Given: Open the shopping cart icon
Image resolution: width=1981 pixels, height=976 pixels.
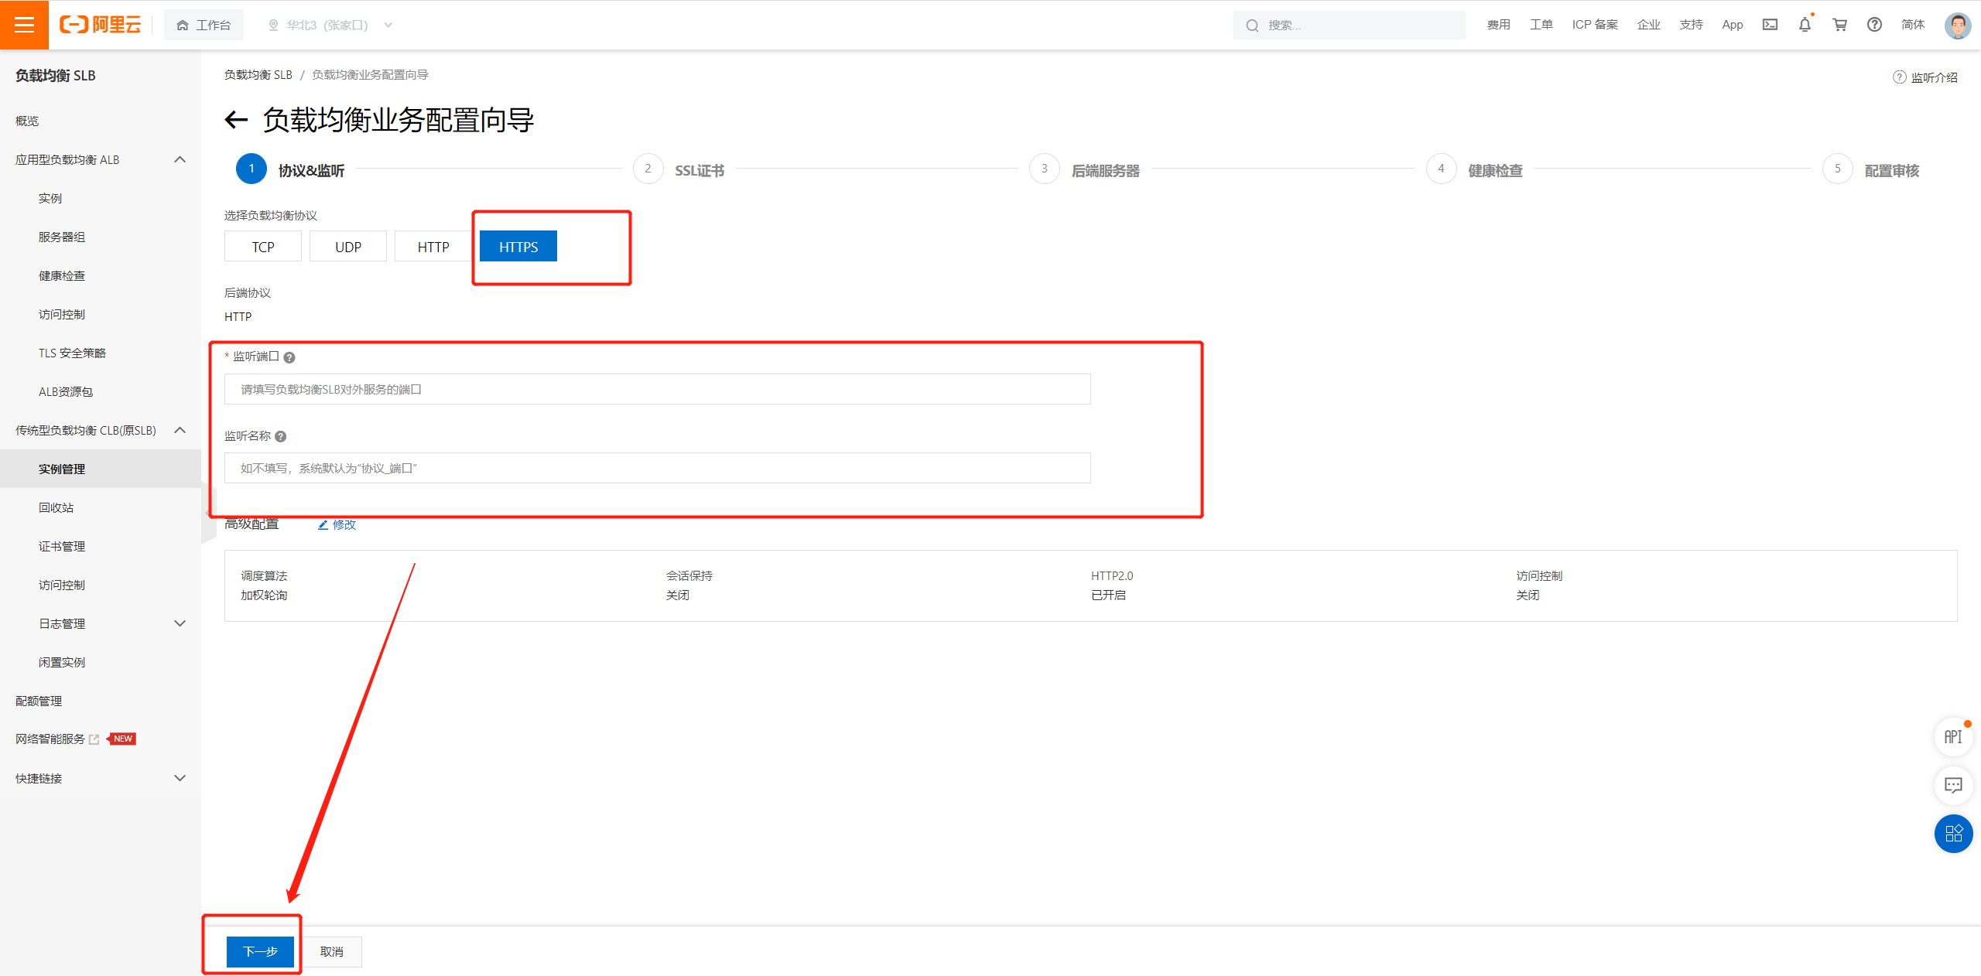Looking at the screenshot, I should click(x=1839, y=25).
